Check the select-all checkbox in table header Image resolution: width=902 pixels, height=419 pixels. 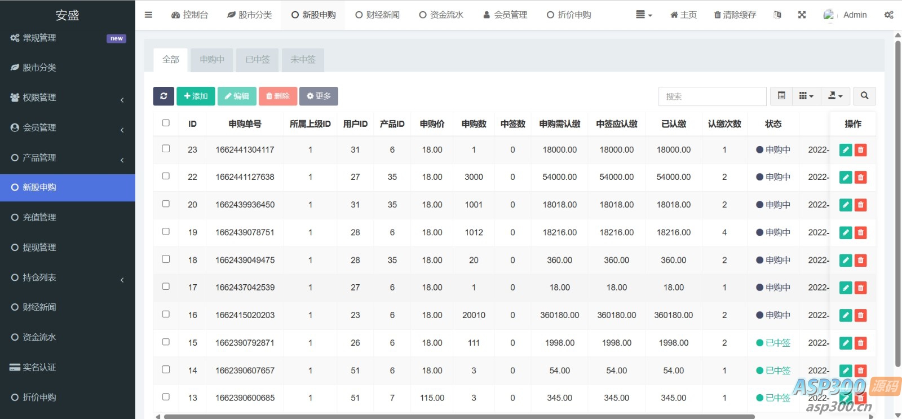[x=166, y=123]
